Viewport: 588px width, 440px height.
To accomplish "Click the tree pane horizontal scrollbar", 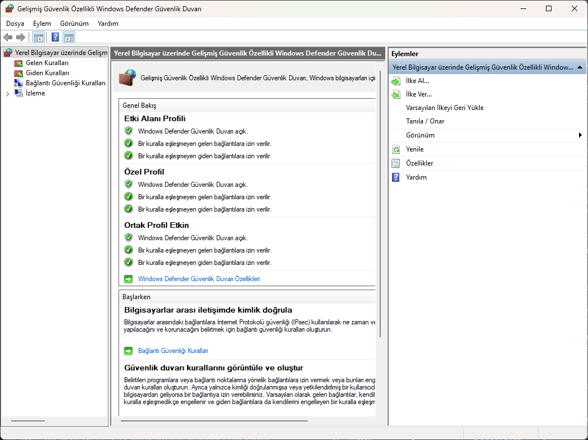I will [28, 421].
